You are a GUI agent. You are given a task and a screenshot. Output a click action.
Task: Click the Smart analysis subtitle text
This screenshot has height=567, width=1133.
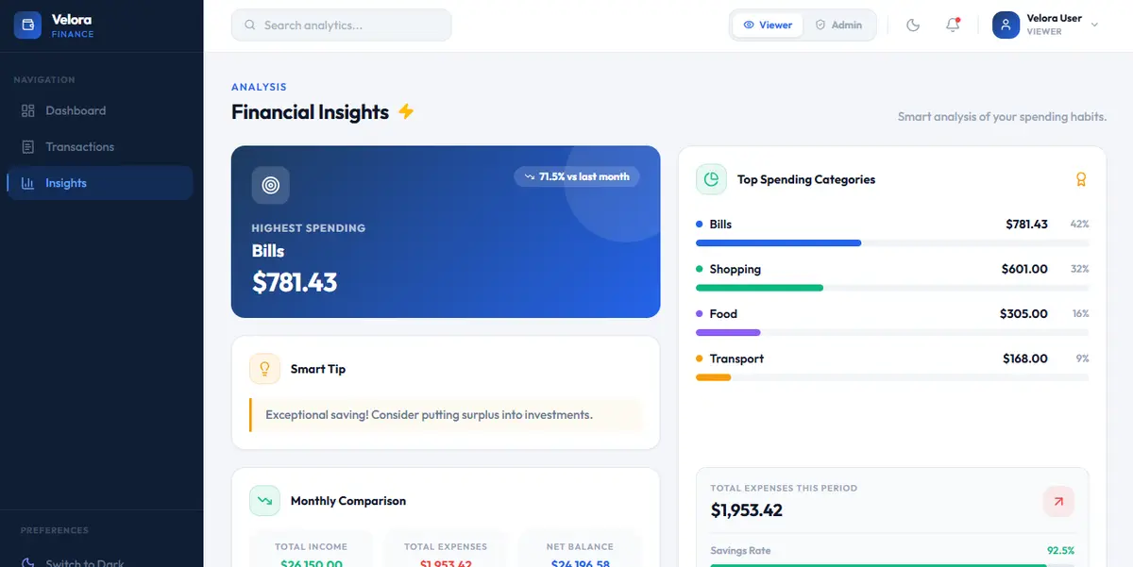click(x=1002, y=117)
